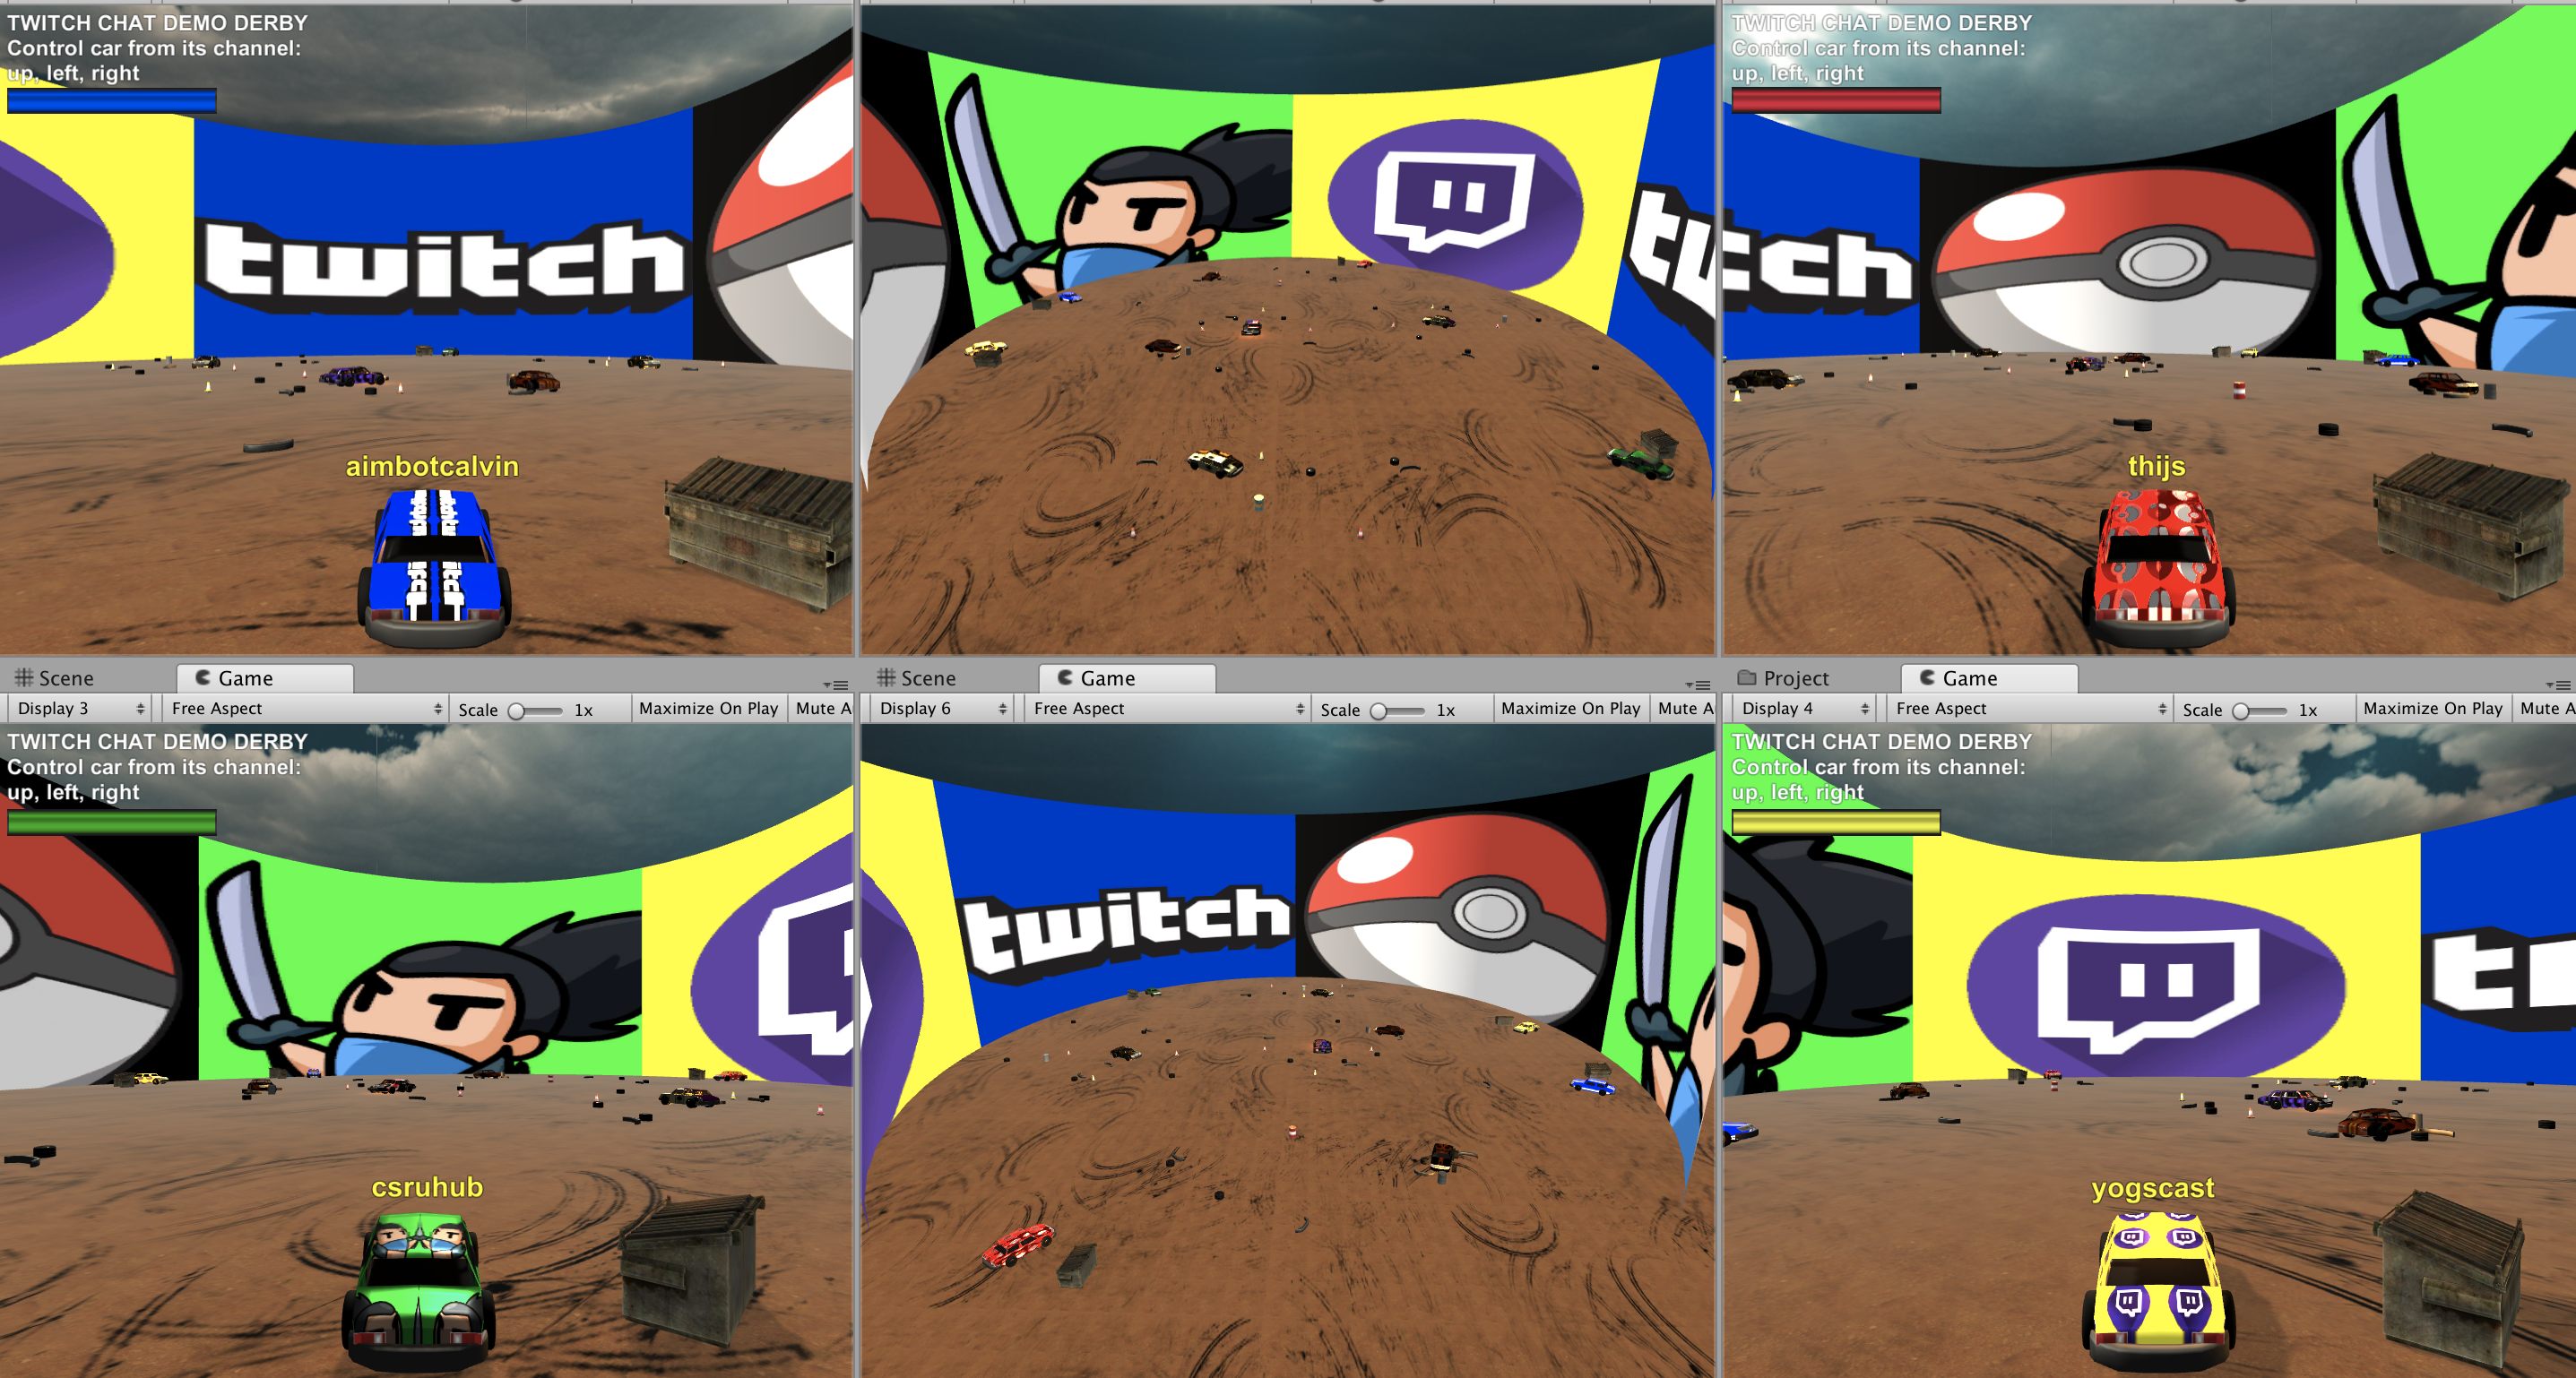Image resolution: width=2576 pixels, height=1378 pixels.
Task: Open the Display 6 dropdown
Action: (942, 709)
